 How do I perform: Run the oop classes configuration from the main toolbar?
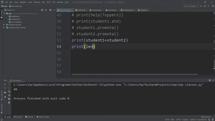[x=201, y=6]
